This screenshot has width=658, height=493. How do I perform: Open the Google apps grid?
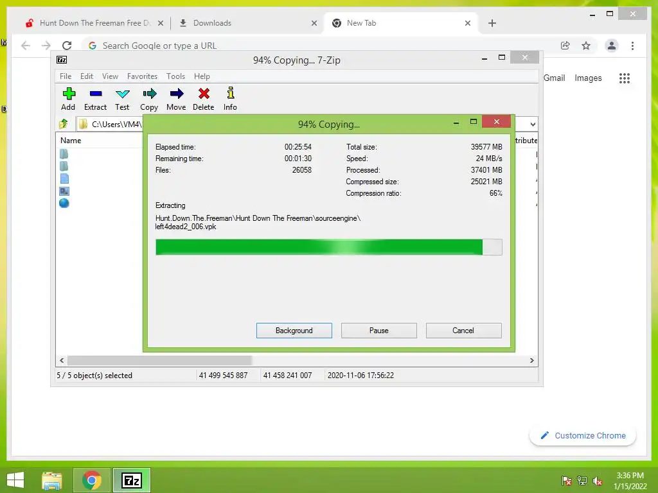[625, 78]
